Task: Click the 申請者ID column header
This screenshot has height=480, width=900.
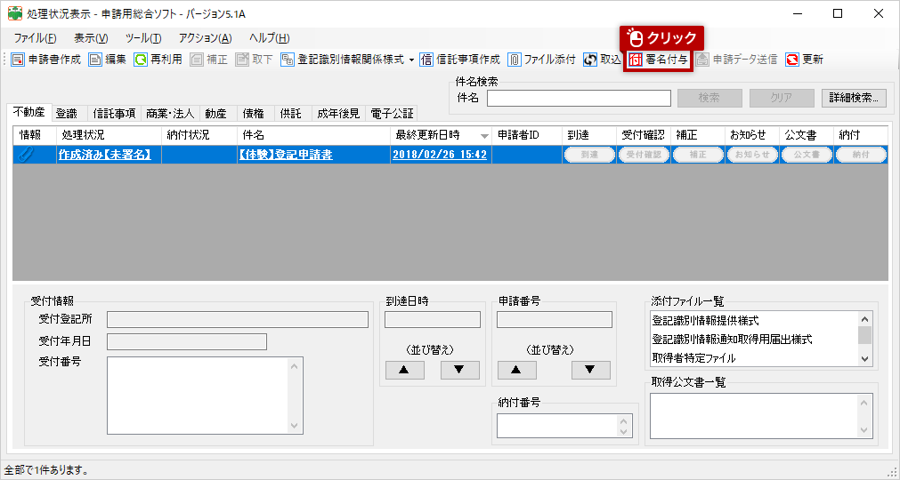Action: 527,135
